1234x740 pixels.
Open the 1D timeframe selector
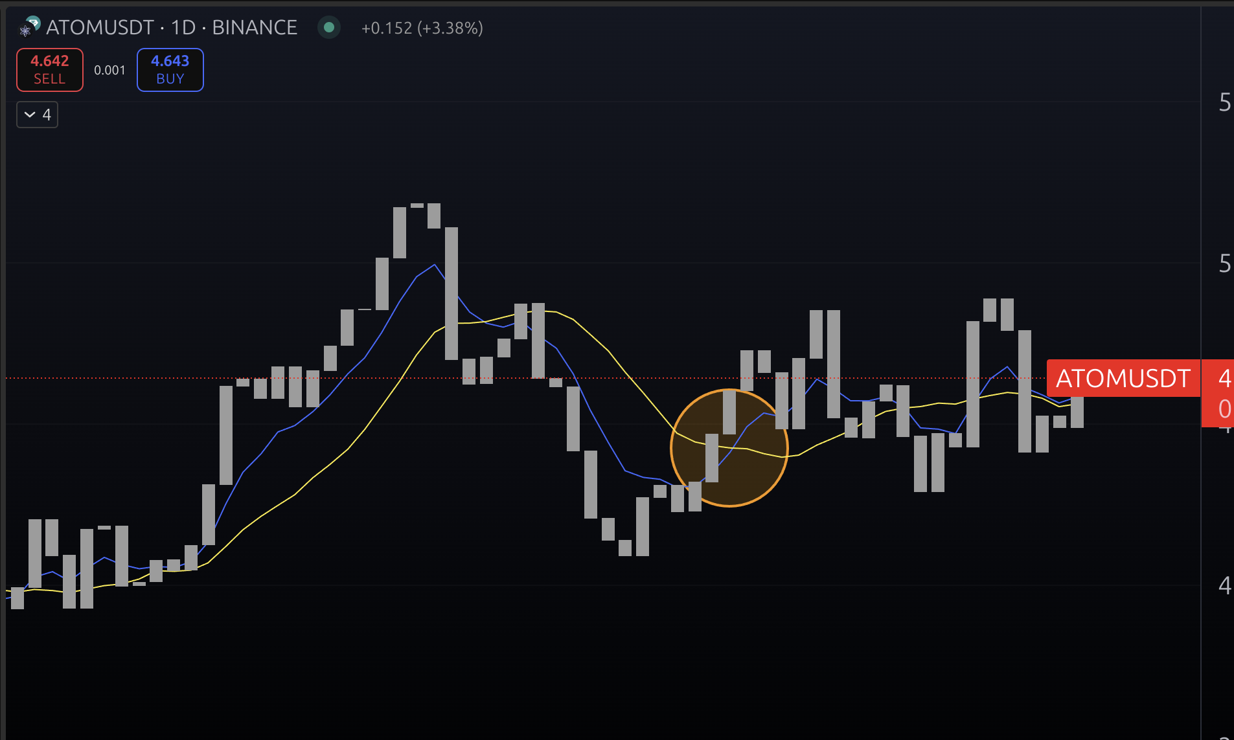(185, 27)
